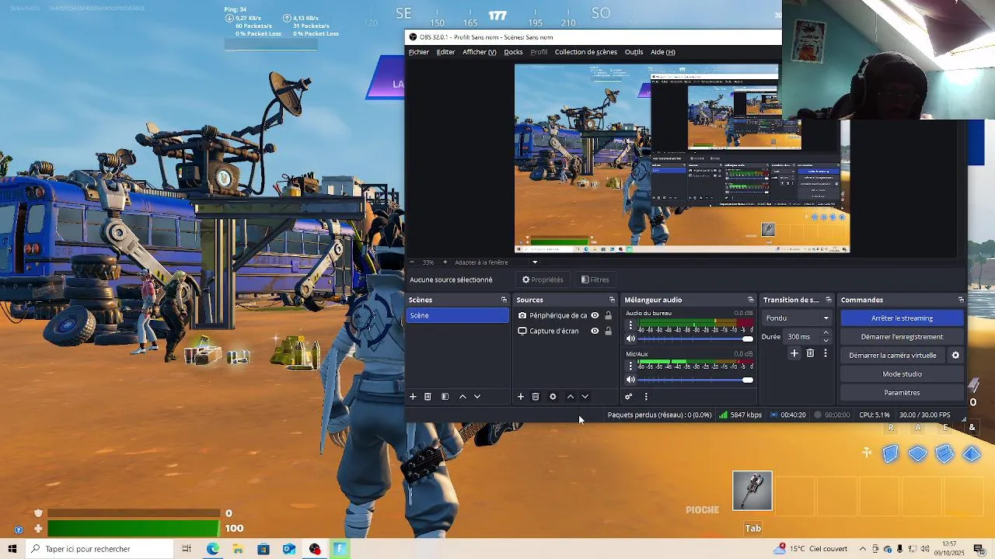Mute Mic/Aux speaker icon
Image resolution: width=995 pixels, height=559 pixels.
pyautogui.click(x=630, y=380)
